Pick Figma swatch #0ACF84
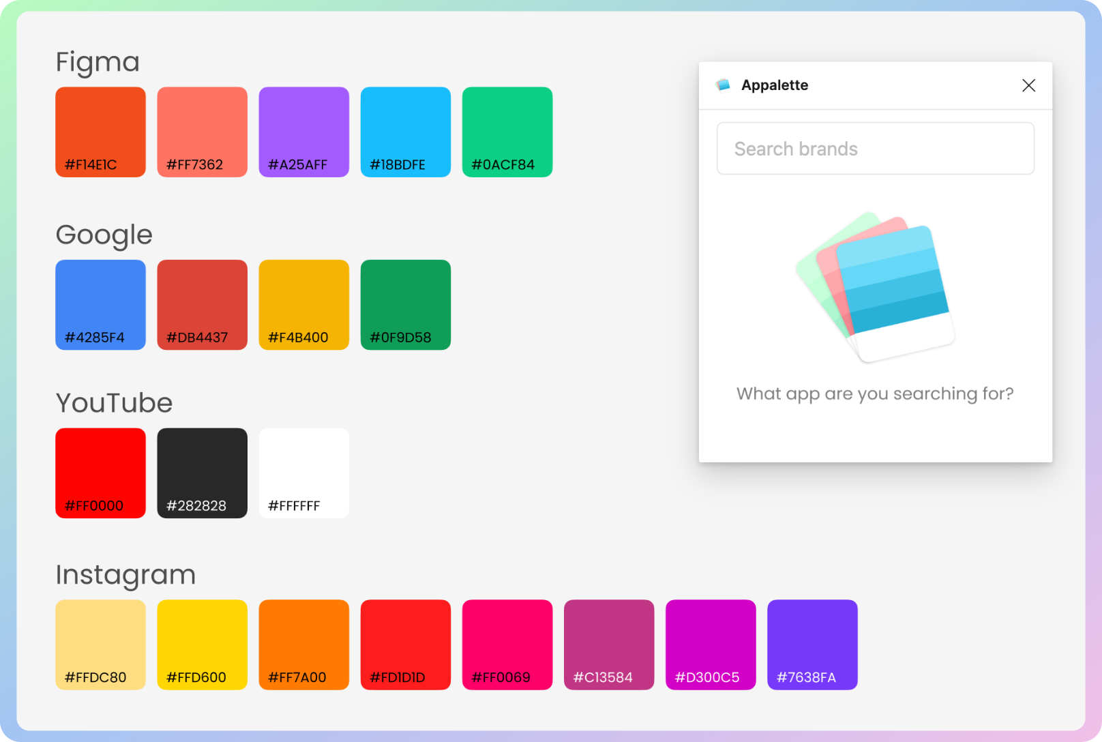Image resolution: width=1102 pixels, height=742 pixels. coord(507,132)
